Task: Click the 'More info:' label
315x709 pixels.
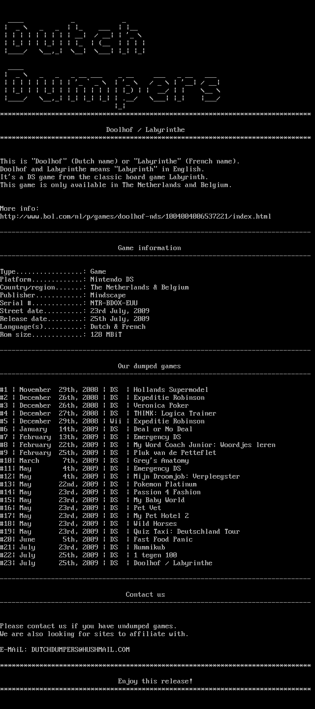Action: [x=20, y=209]
